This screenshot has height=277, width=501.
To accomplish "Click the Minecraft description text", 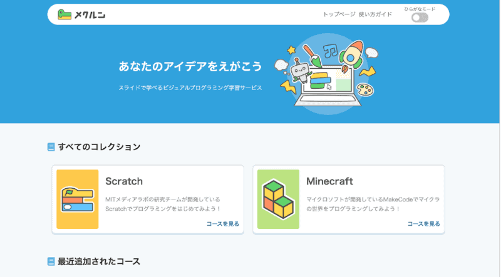I will point(373,204).
